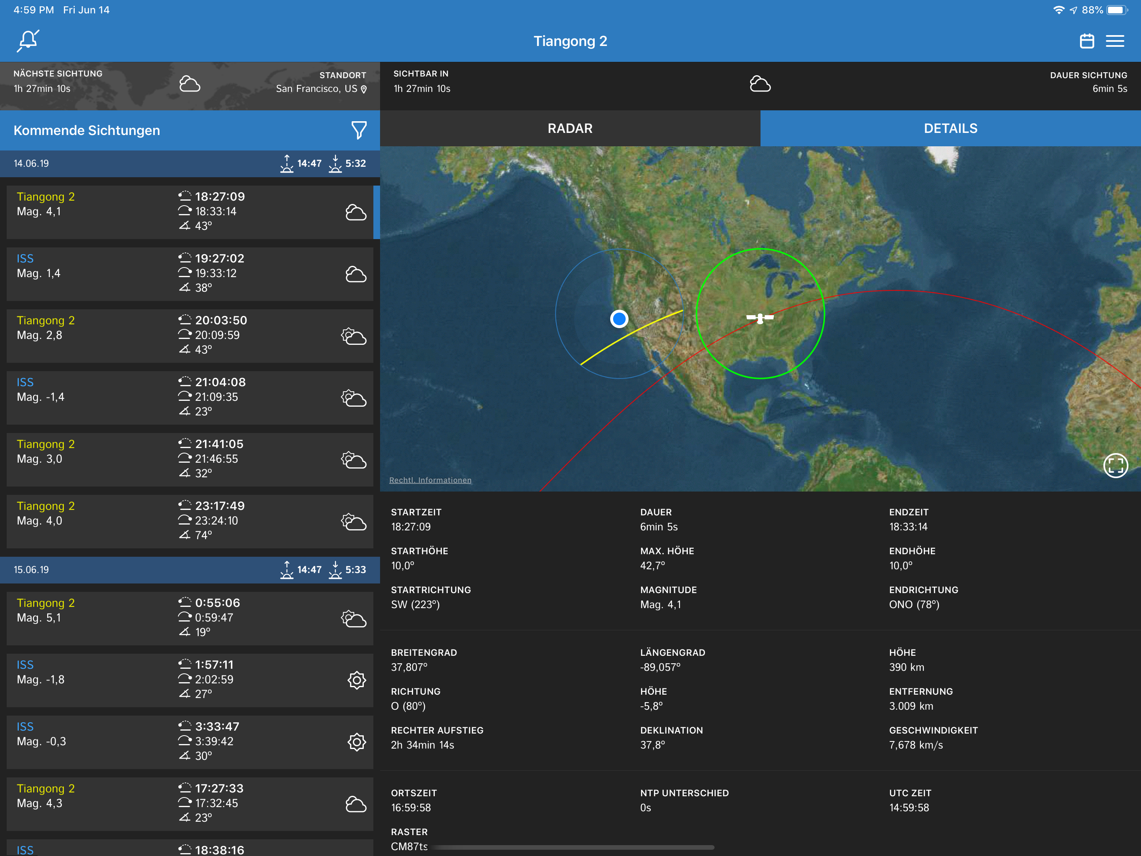
Task: Tap the San Francisco location pin
Action: 364,89
